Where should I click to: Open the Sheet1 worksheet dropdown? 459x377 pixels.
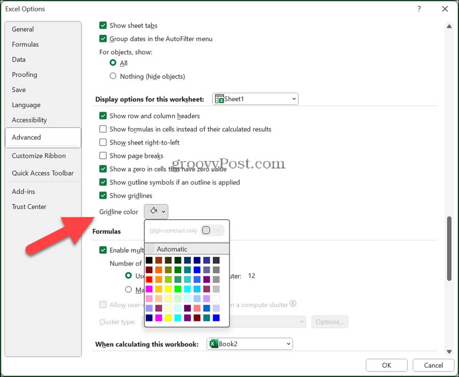[255, 99]
